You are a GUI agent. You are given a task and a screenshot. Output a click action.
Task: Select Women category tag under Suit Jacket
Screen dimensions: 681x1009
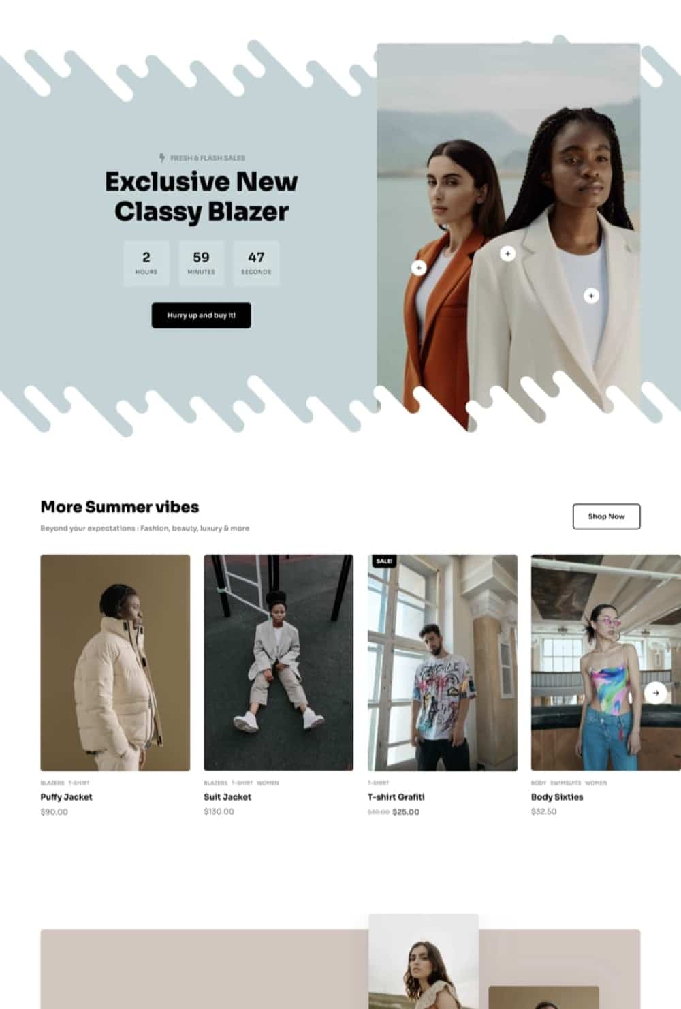[268, 783]
